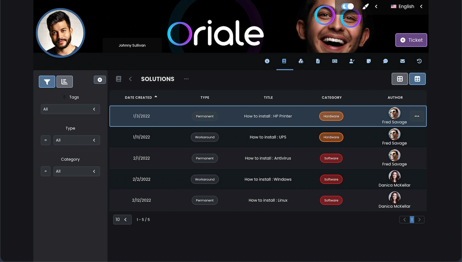The width and height of the screenshot is (462, 262).
Task: Click the Ticket button
Action: [411, 40]
